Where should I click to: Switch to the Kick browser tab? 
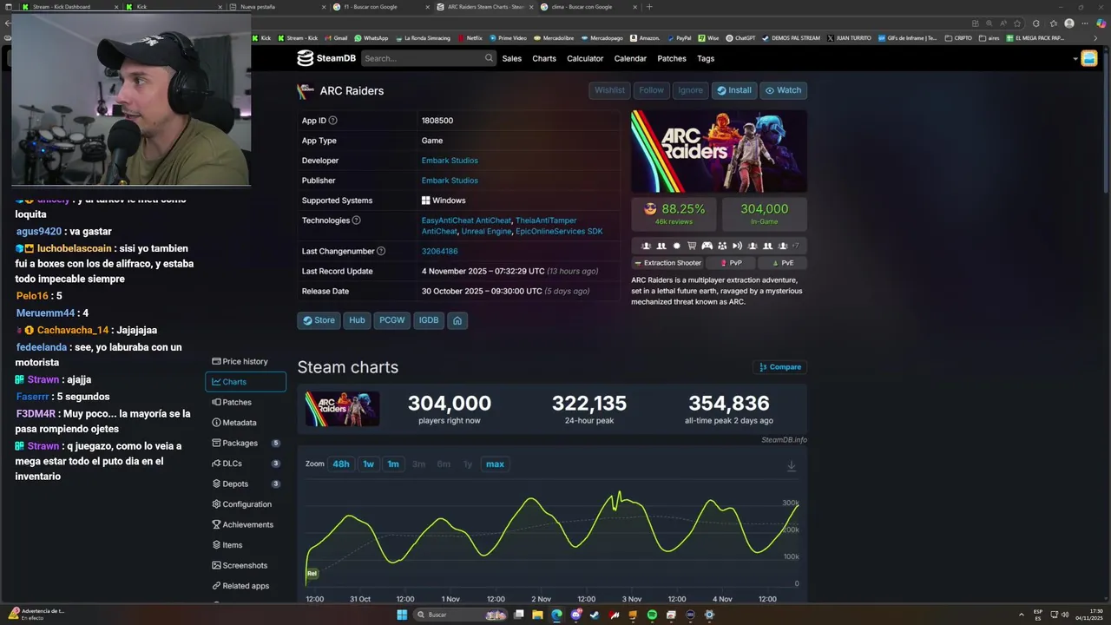(x=173, y=6)
